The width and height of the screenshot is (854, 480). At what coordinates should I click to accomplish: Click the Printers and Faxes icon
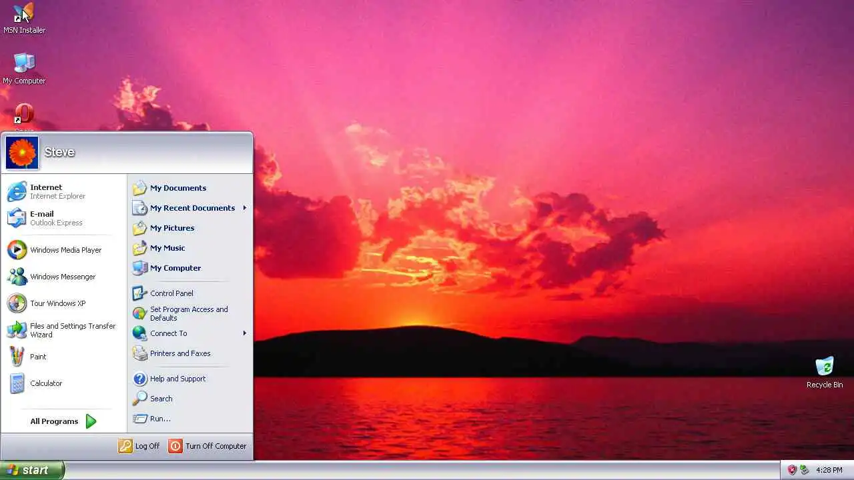pos(139,353)
